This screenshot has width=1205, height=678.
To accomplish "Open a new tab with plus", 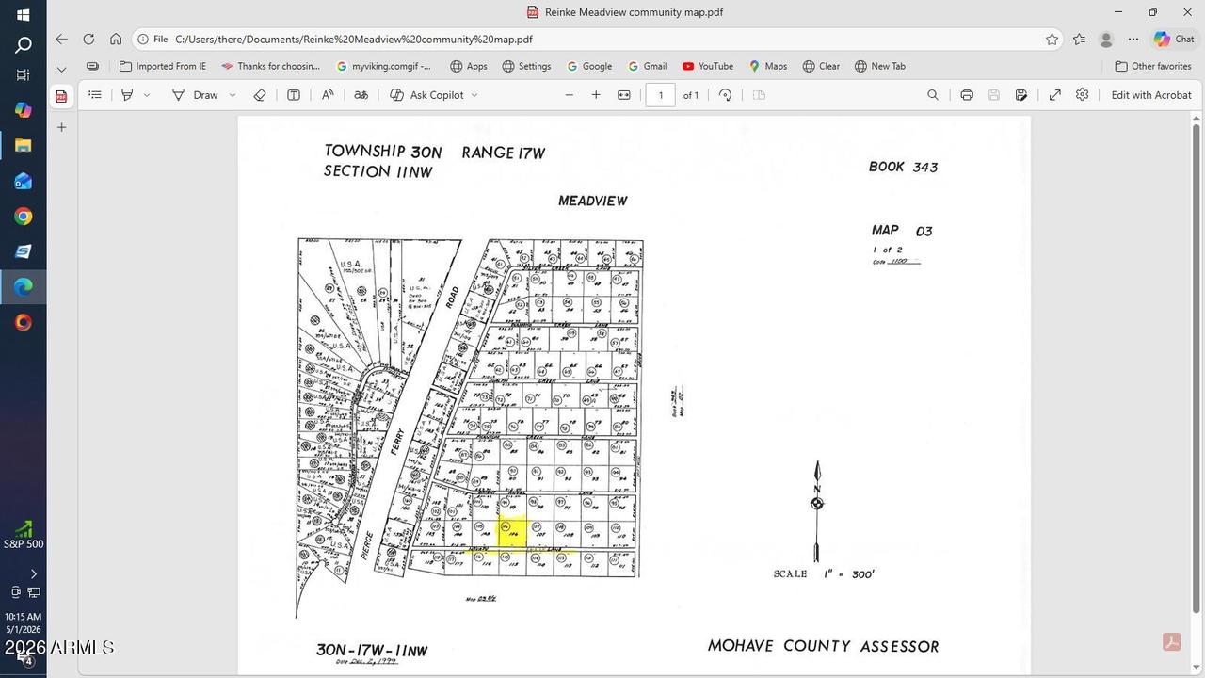I will (61, 127).
